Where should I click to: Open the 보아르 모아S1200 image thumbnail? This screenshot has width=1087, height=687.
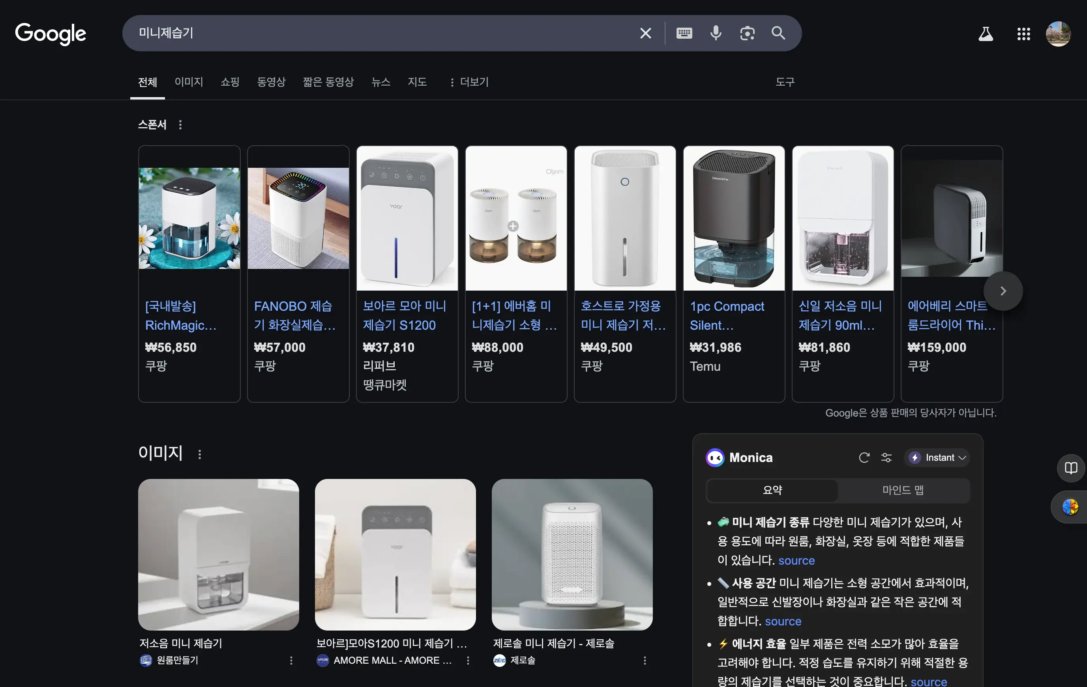[x=395, y=555]
